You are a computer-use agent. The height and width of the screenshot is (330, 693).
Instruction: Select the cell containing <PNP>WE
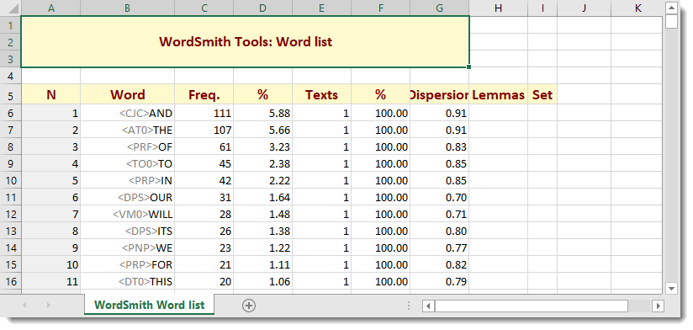(127, 247)
